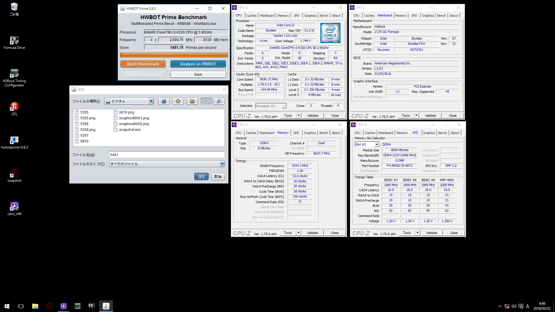The width and height of the screenshot is (555, 312).
Task: Go to home folder in save dialog
Action: [178, 101]
